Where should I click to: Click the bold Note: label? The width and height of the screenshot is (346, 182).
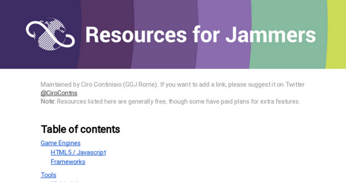click(x=48, y=101)
